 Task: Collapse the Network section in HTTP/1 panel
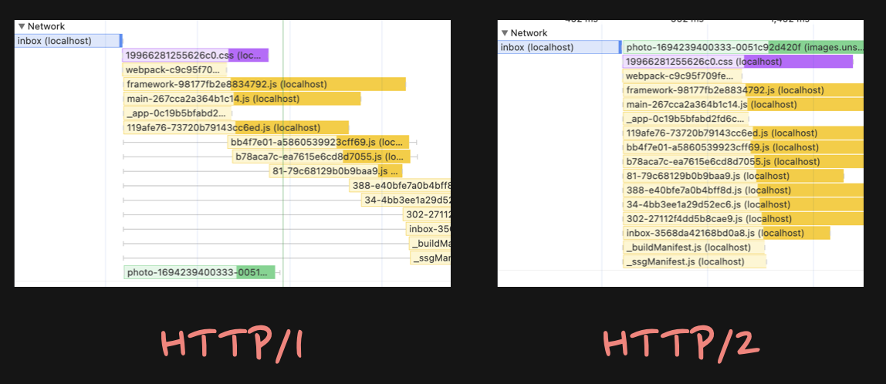22,26
